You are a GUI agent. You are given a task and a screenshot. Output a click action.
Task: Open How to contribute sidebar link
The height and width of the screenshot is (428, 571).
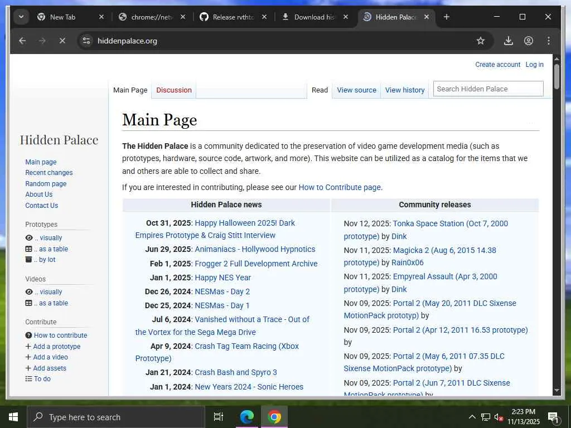click(x=60, y=335)
